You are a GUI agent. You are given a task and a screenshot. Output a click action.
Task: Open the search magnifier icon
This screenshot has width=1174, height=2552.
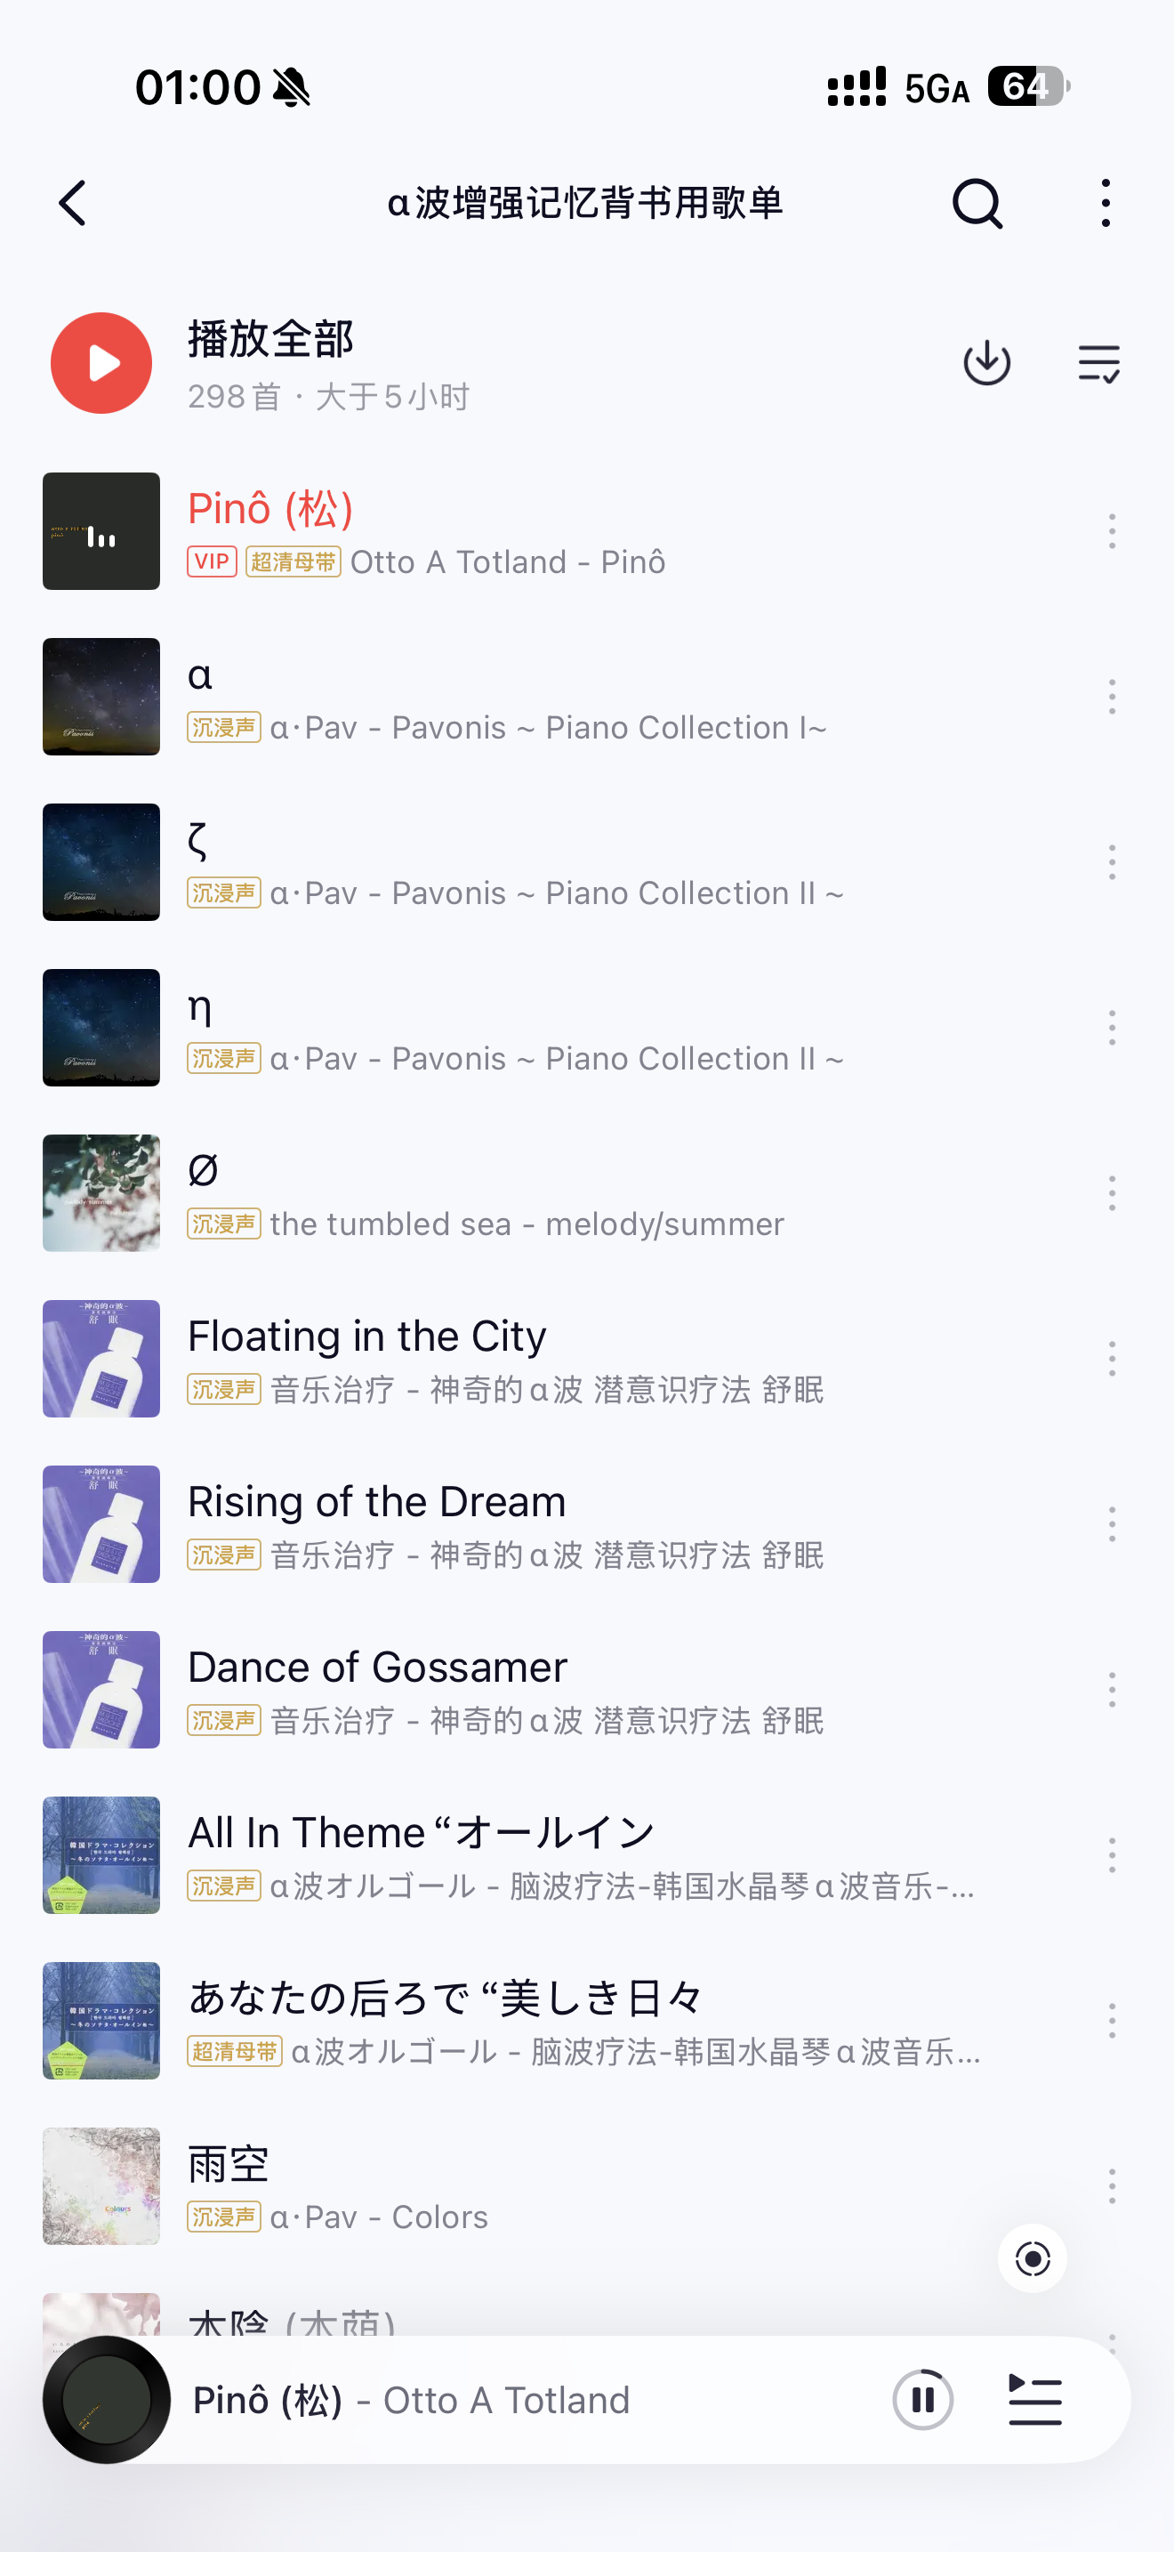[978, 203]
